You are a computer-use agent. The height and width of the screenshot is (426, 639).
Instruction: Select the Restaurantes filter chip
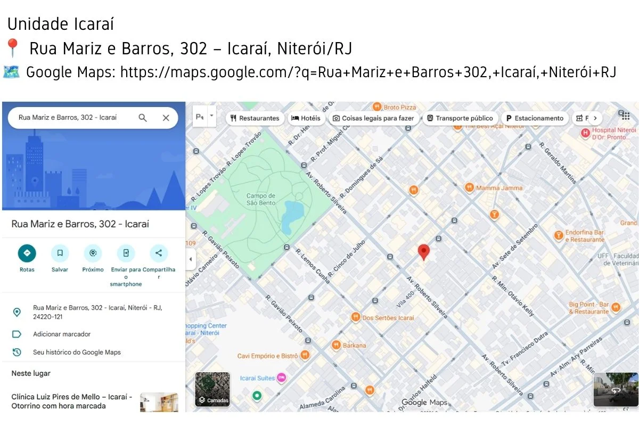pos(255,118)
